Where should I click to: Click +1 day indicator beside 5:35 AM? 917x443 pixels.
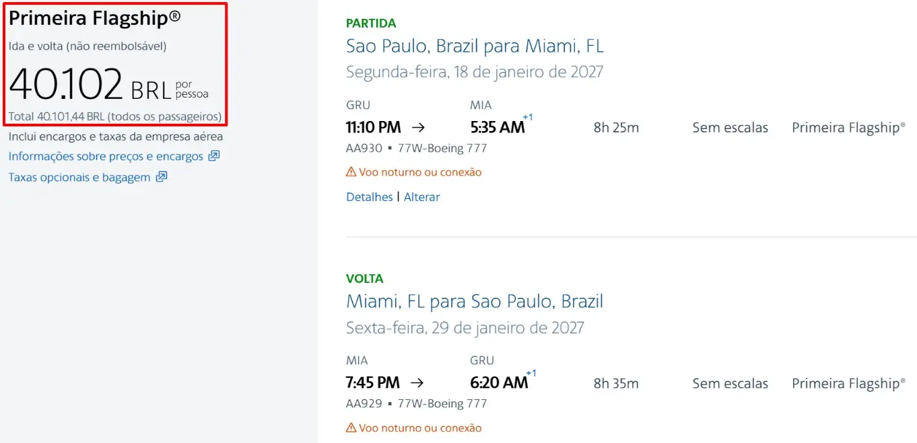528,118
